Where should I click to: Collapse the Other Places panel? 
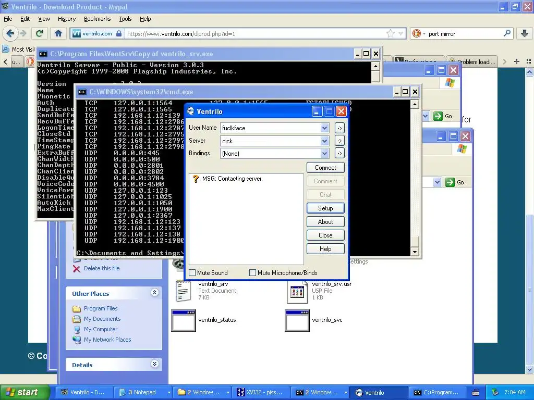tap(154, 293)
